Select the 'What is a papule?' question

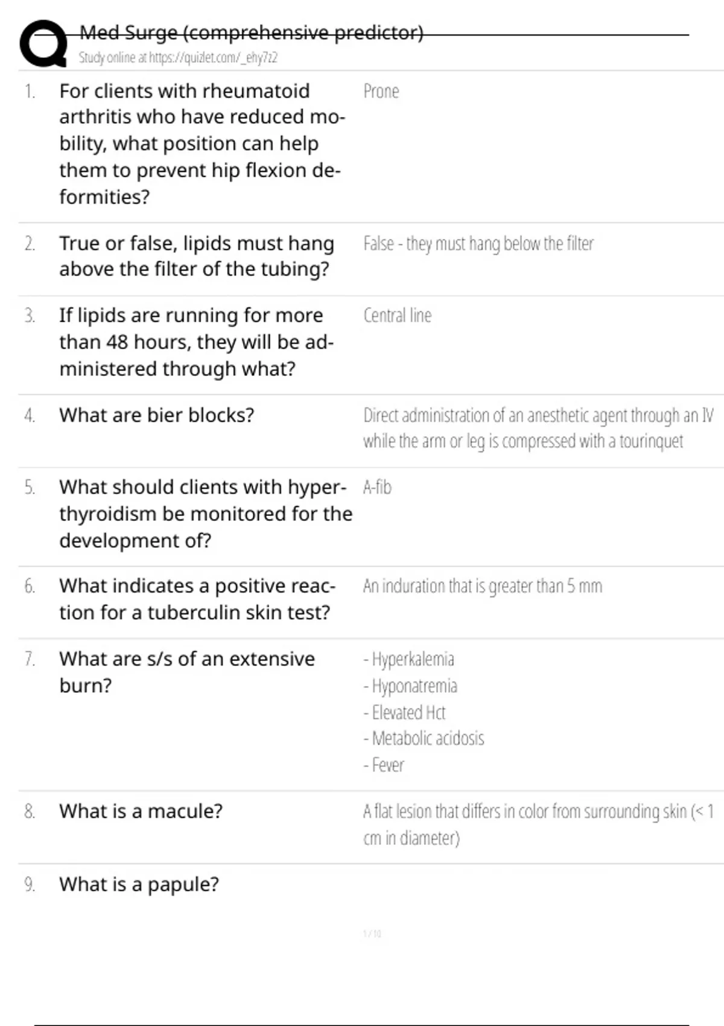point(139,884)
